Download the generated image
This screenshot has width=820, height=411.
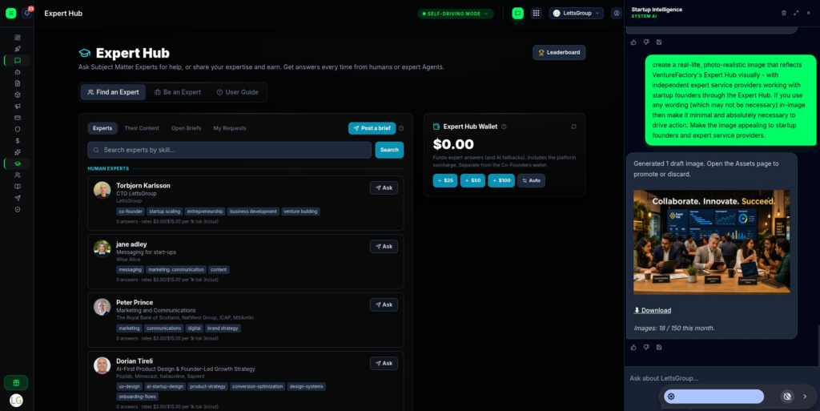(x=652, y=311)
